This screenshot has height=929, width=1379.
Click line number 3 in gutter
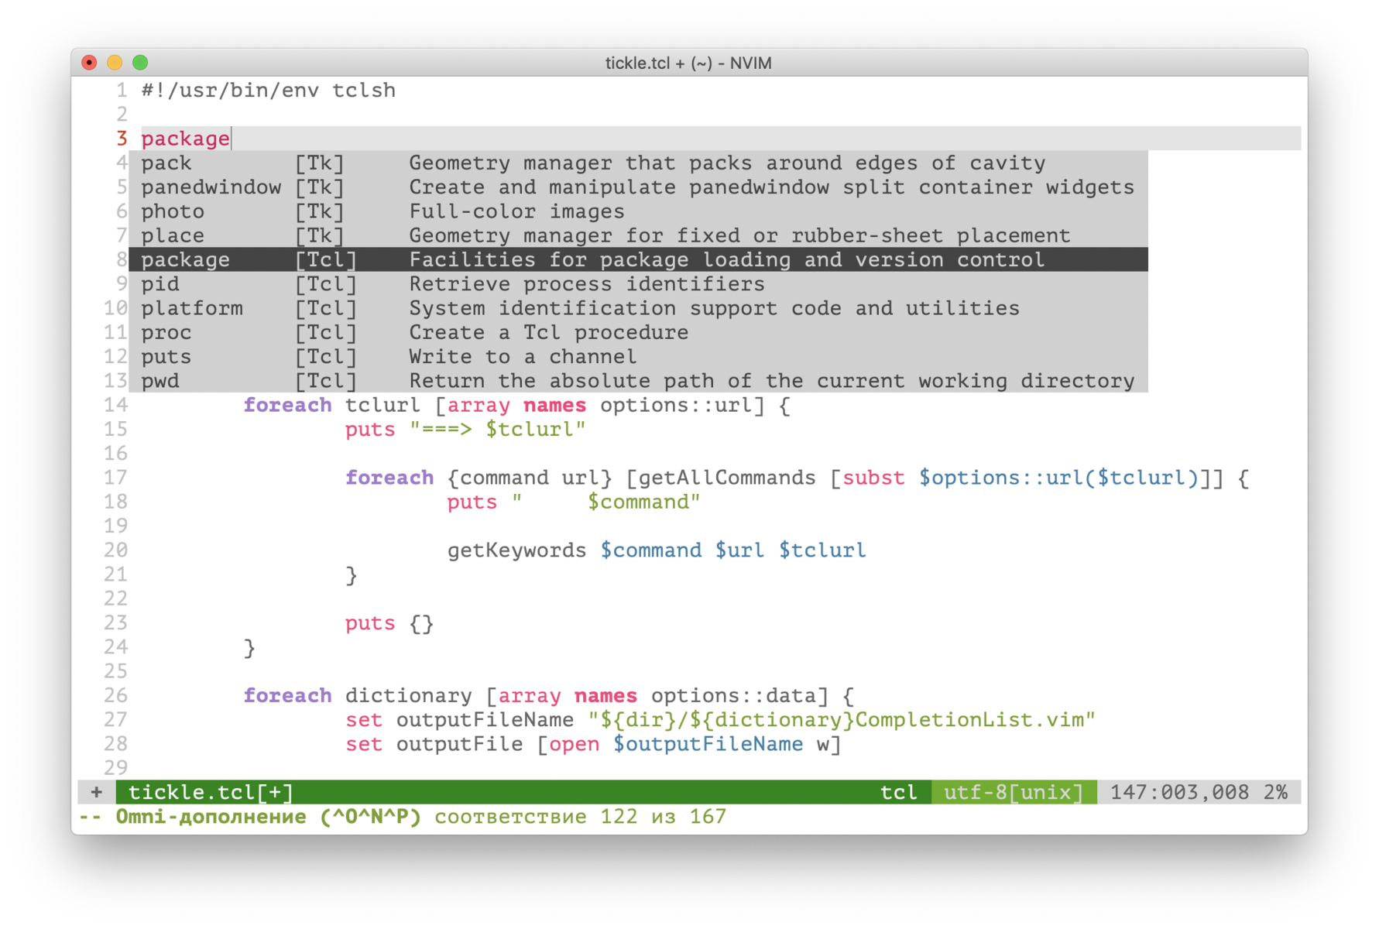[122, 139]
